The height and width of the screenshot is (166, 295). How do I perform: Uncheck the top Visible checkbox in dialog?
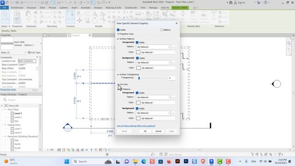tap(118, 30)
